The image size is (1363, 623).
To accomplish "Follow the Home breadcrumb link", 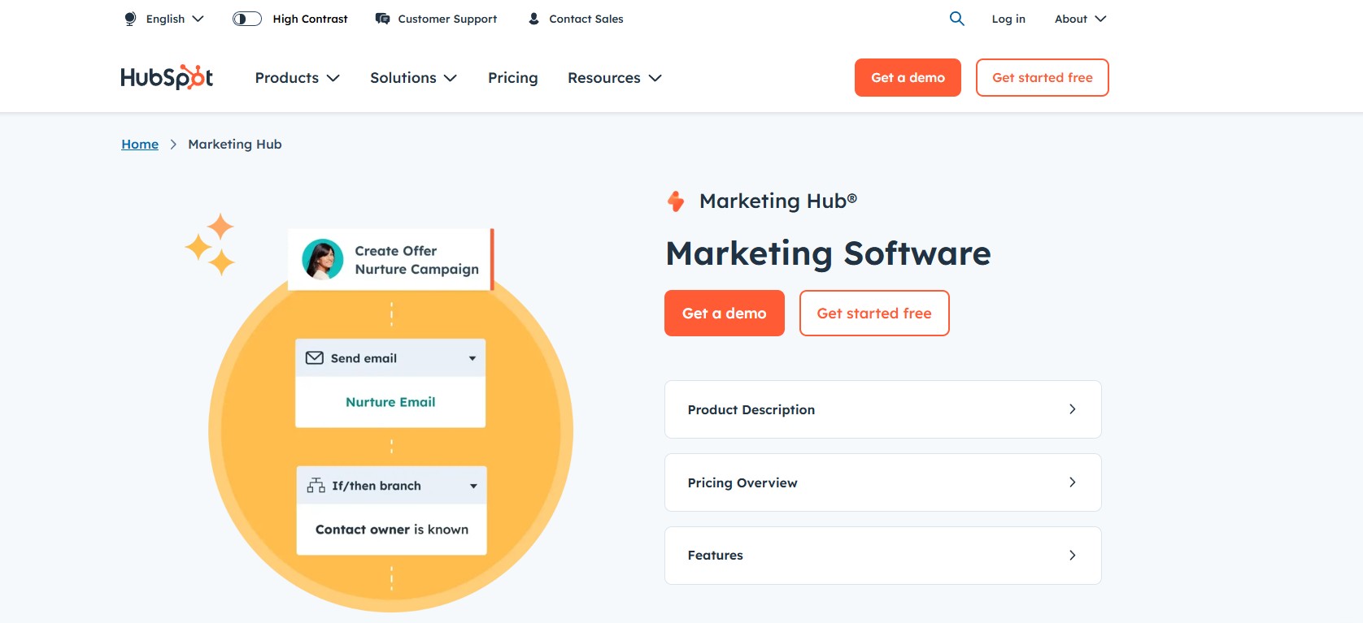I will 140,144.
